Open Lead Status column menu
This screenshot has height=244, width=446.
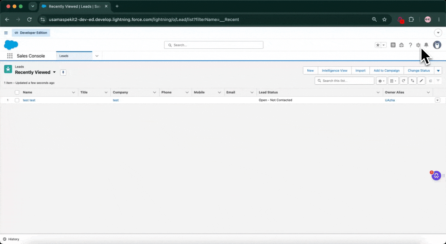(378, 92)
